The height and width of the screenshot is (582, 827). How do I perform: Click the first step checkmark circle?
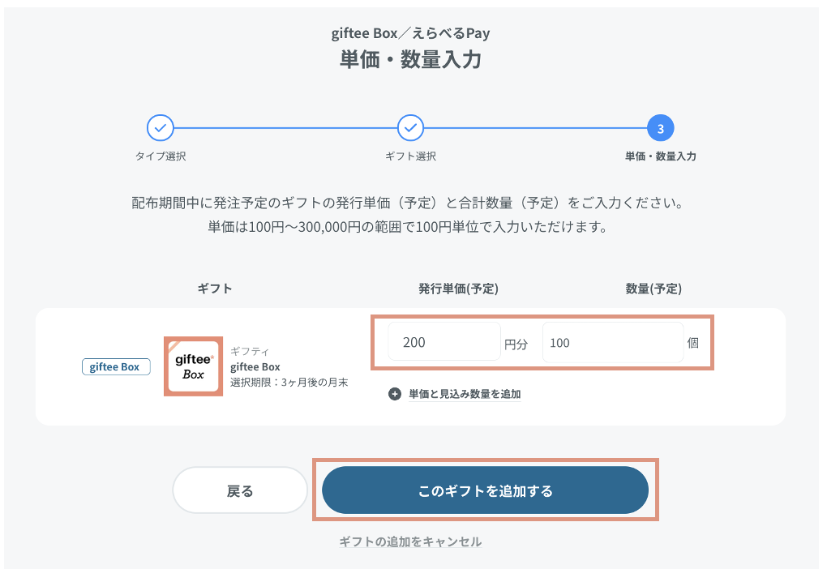161,127
